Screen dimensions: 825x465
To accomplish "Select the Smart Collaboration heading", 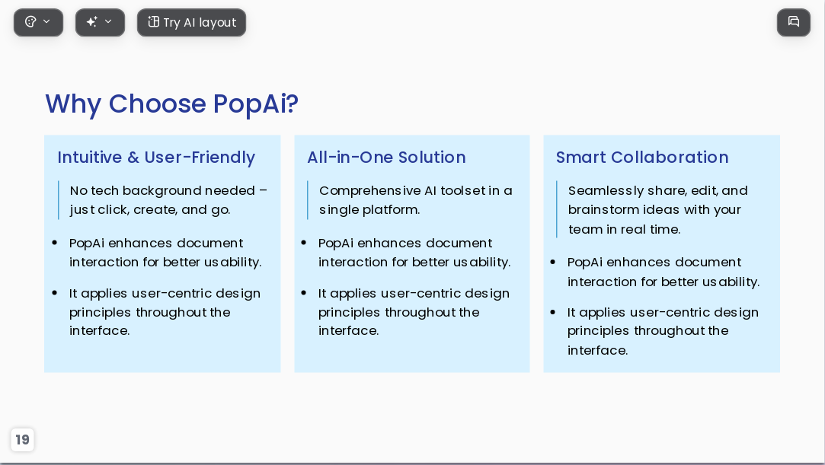I will [x=642, y=157].
